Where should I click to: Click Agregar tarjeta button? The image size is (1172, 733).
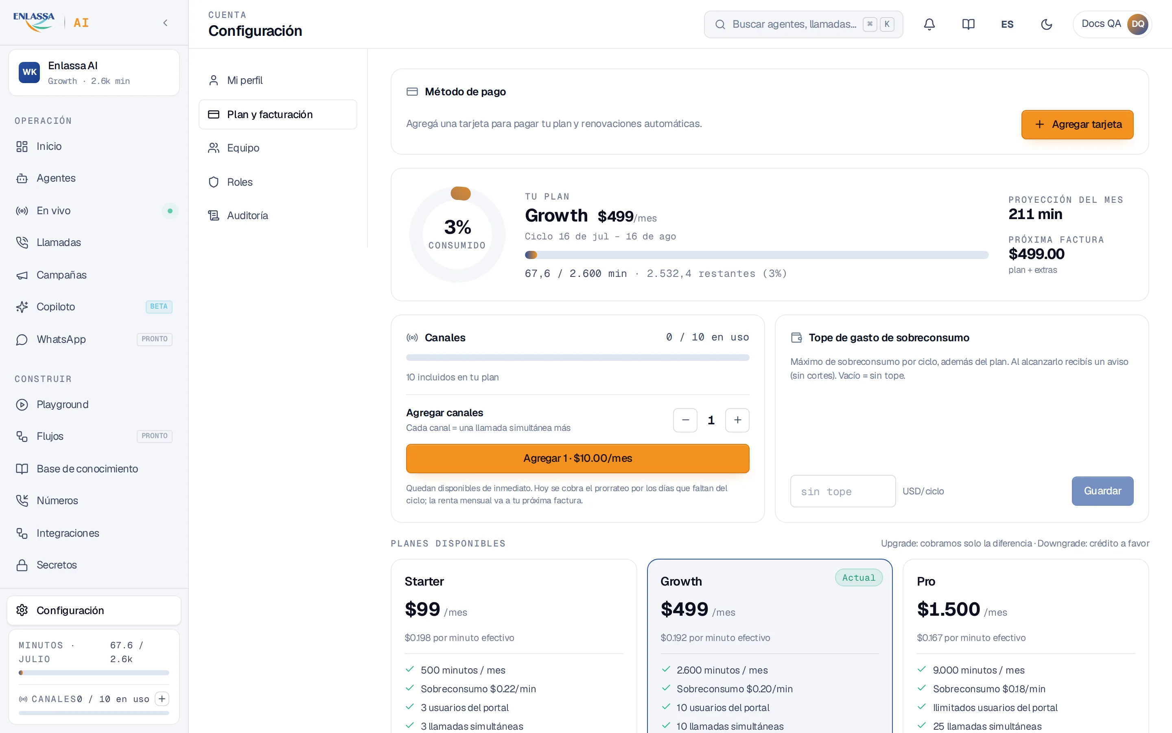point(1077,125)
